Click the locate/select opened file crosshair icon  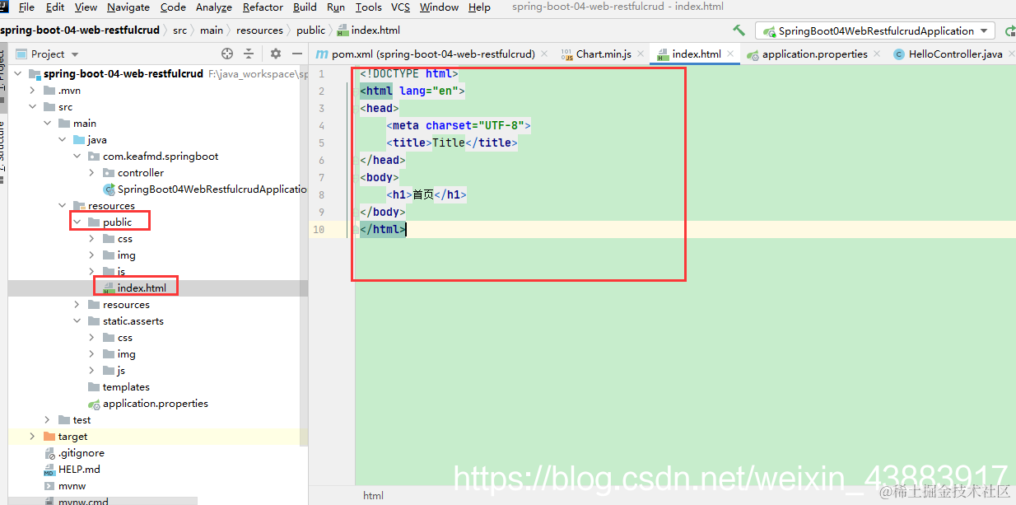[228, 54]
